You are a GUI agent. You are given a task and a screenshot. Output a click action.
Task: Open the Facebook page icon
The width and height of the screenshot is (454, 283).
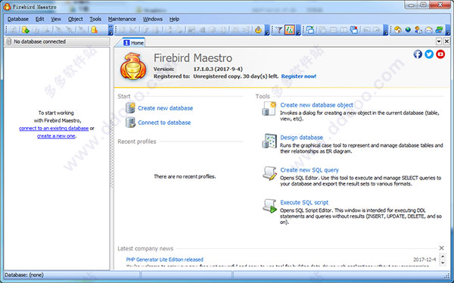coord(418,54)
